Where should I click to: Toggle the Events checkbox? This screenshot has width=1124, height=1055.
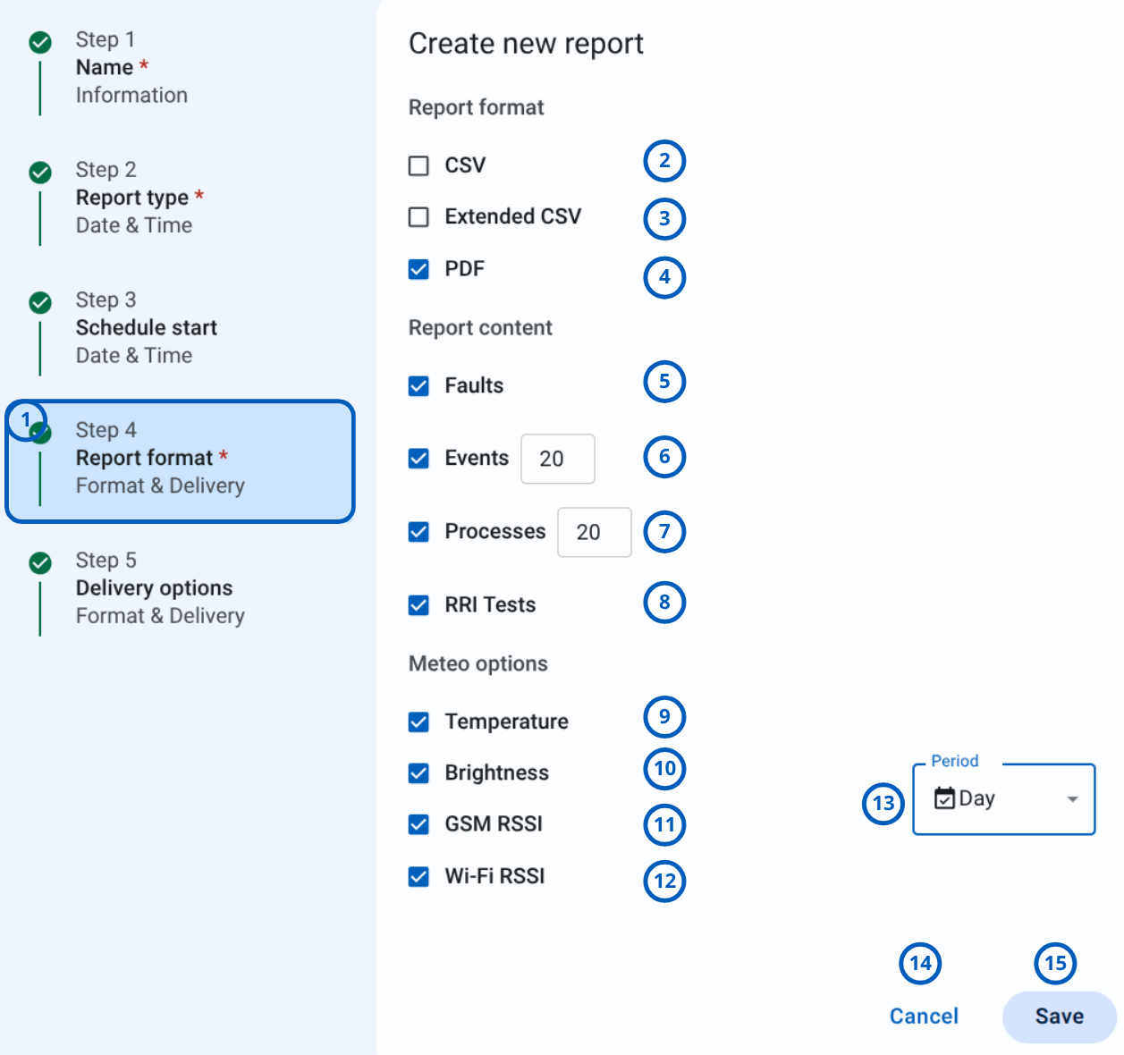(418, 459)
